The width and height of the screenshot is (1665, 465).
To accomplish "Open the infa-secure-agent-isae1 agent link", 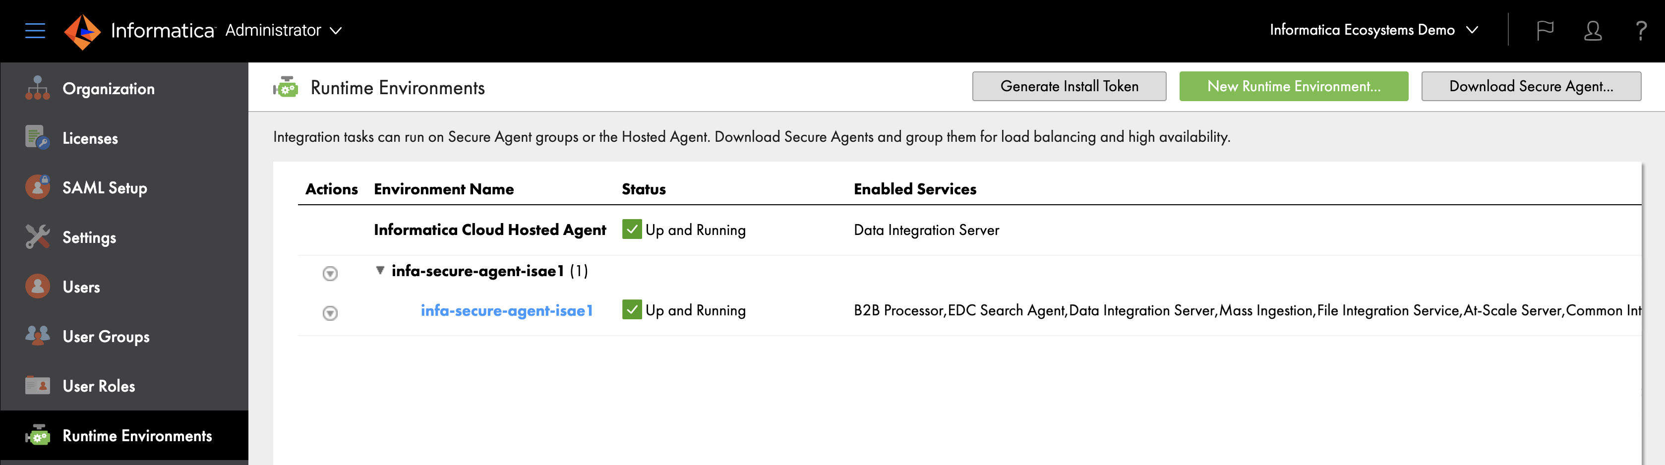I will tap(507, 310).
